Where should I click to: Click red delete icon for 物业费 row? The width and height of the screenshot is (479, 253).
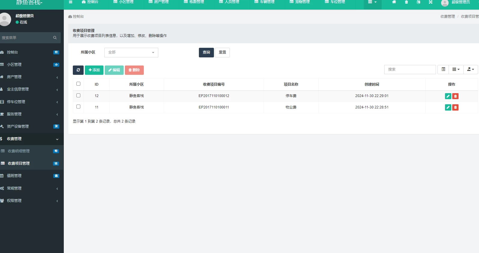point(455,108)
